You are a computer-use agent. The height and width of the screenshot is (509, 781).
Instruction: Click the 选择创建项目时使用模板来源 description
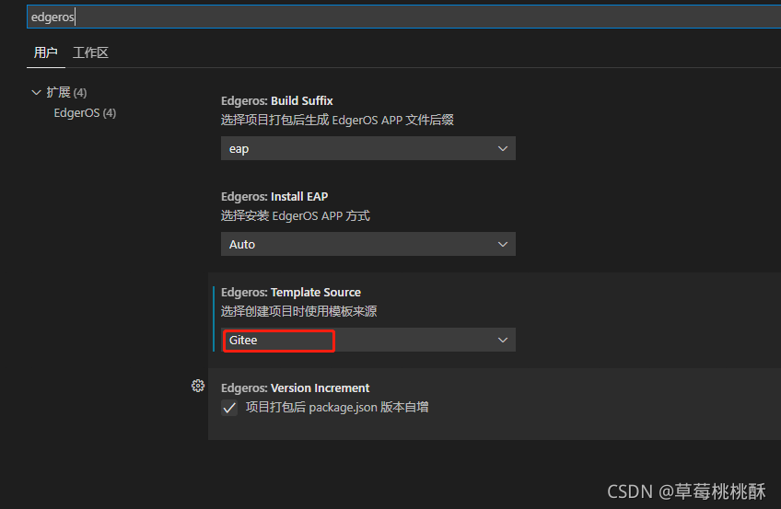(x=298, y=311)
